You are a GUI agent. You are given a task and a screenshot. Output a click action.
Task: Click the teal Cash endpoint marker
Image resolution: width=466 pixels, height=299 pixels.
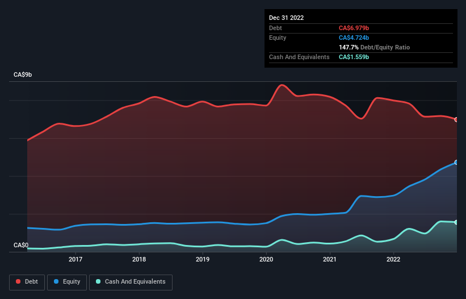pyautogui.click(x=456, y=222)
